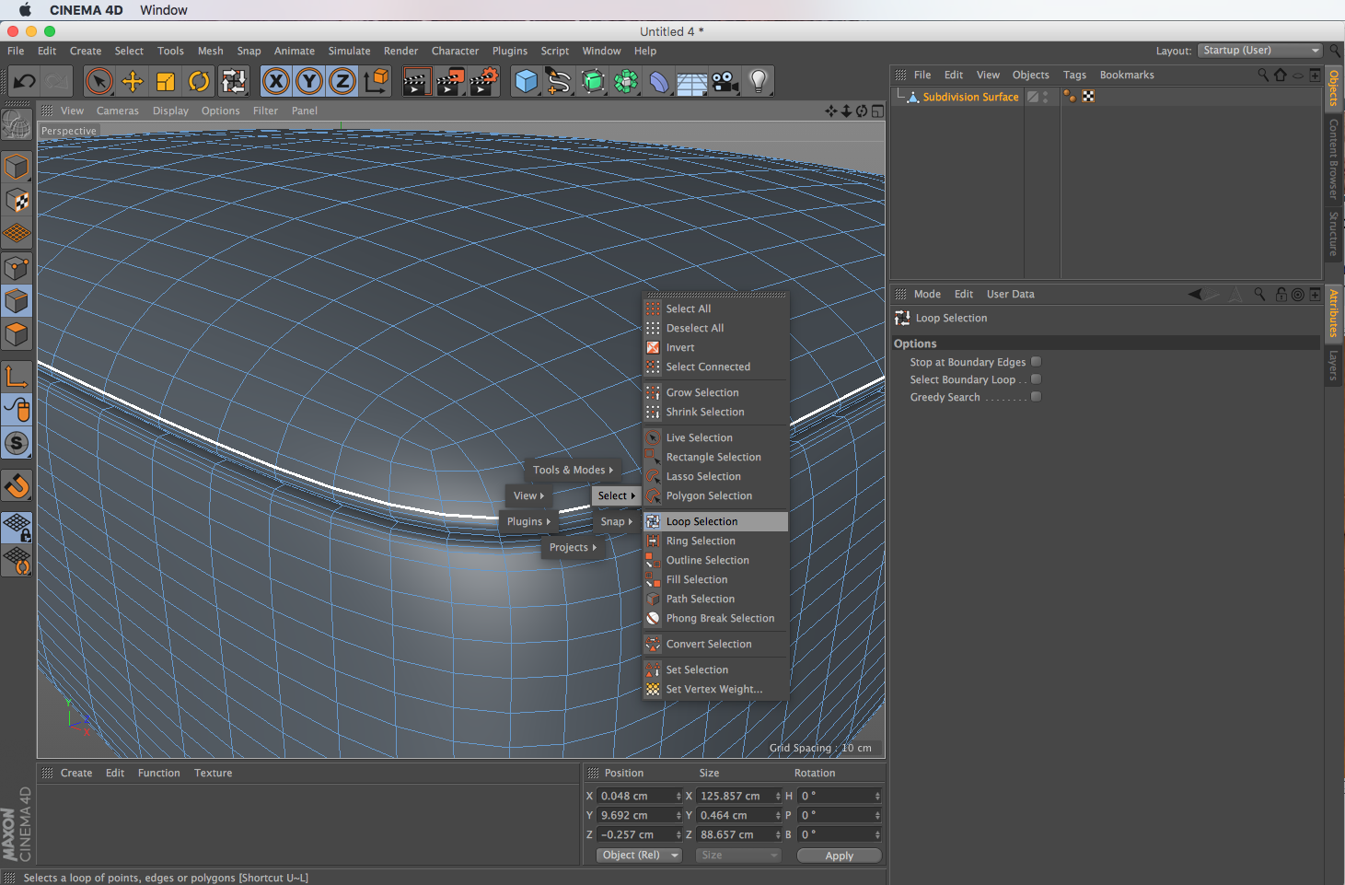This screenshot has height=885, width=1345.
Task: Expand the Tools & Modes submenu
Action: (572, 470)
